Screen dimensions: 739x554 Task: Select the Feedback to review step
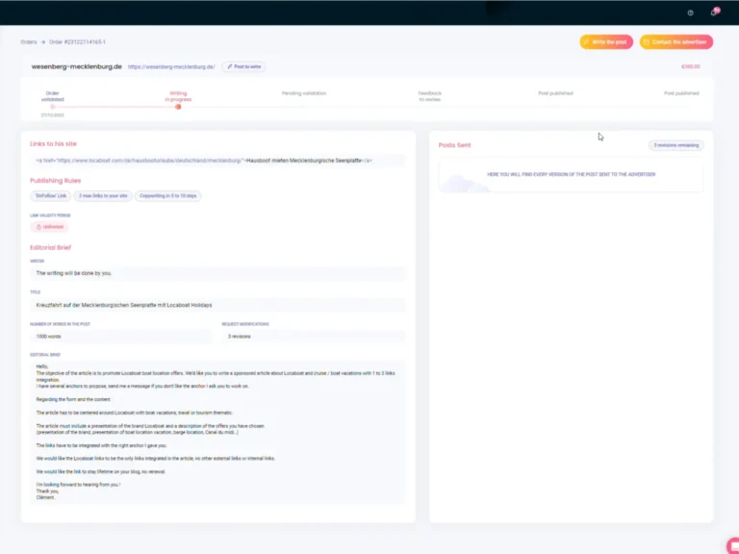430,96
